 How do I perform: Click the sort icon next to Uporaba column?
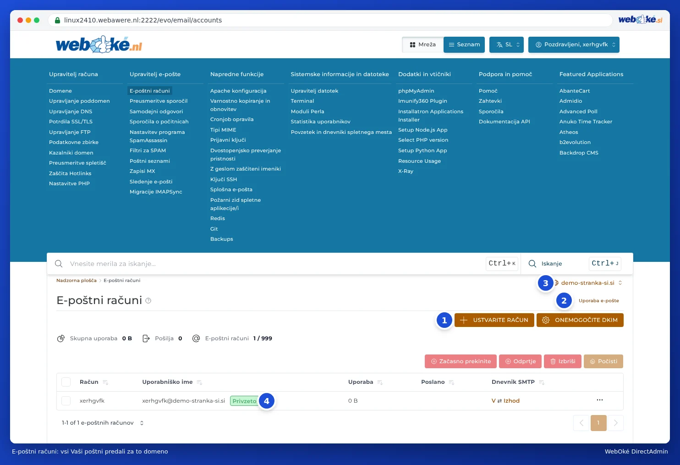pyautogui.click(x=380, y=382)
